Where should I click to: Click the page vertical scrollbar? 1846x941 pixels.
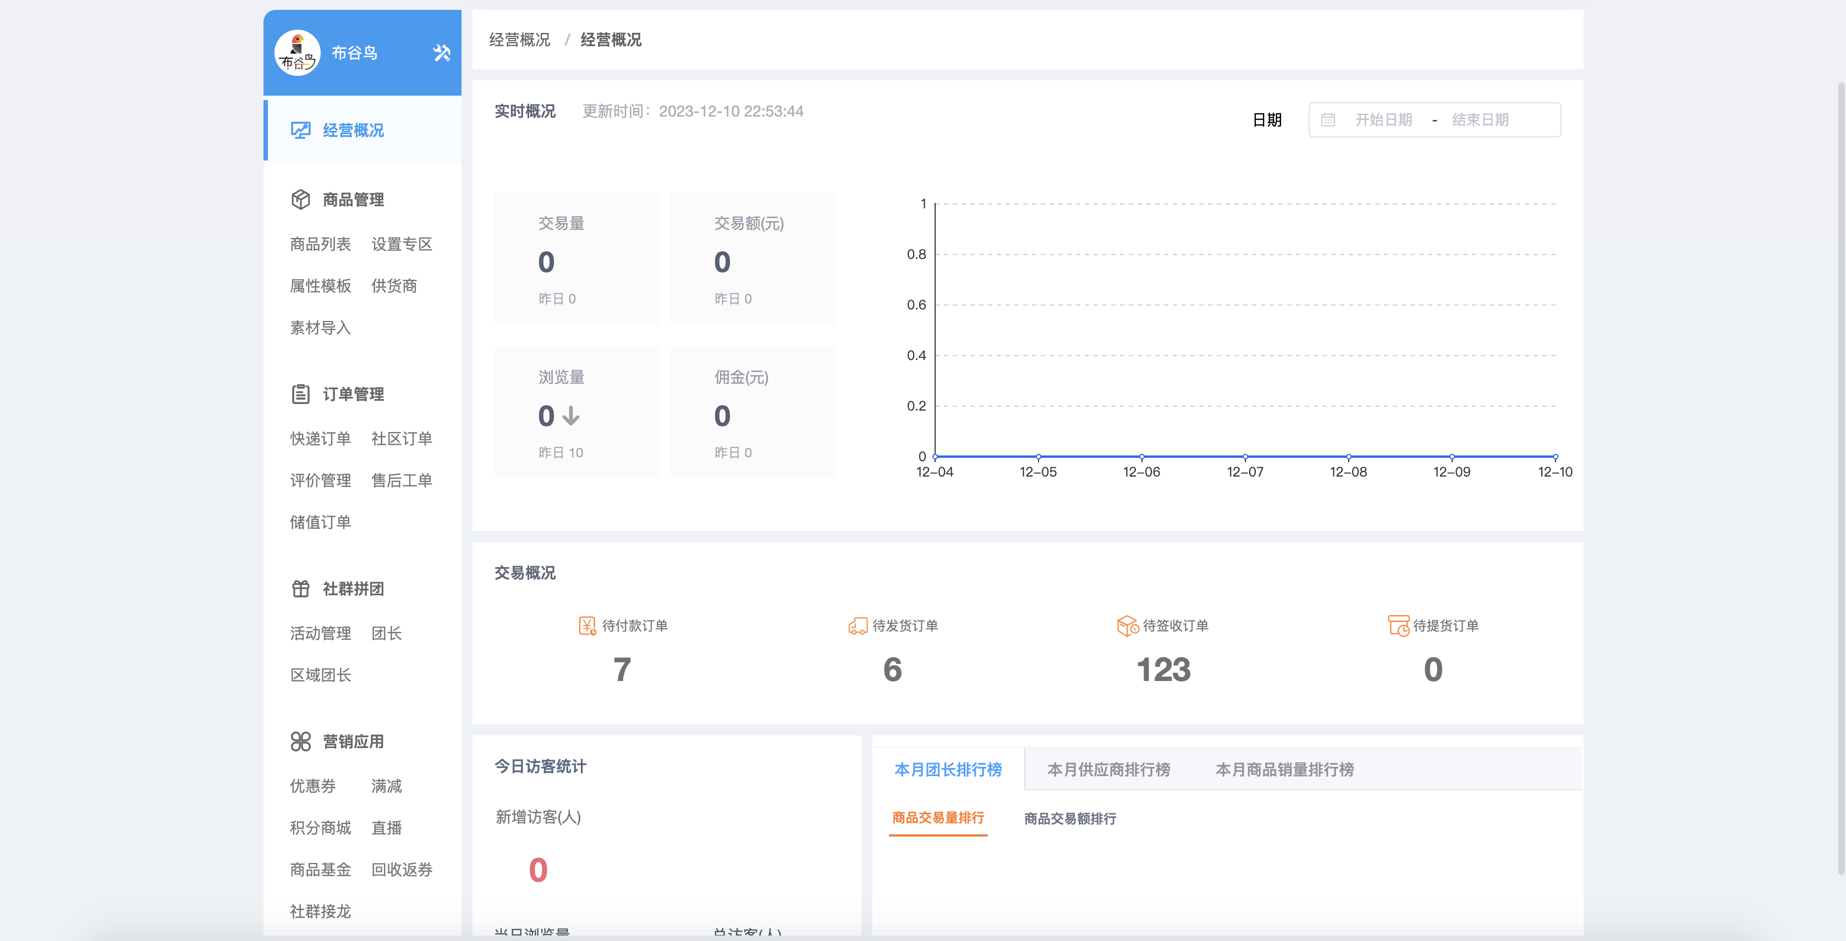tap(1841, 478)
